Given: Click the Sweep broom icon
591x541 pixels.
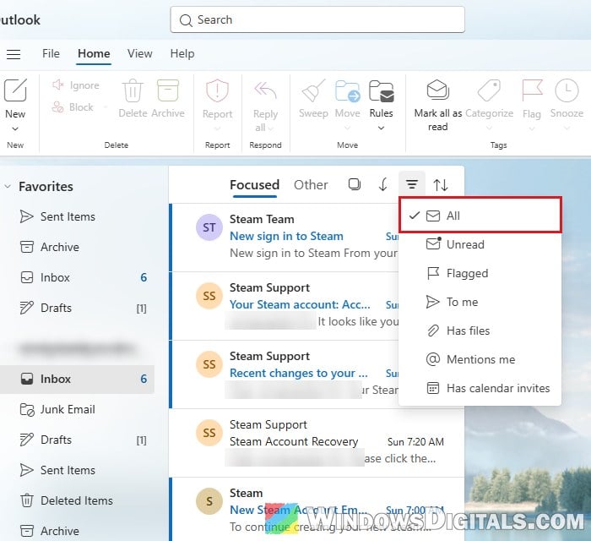Looking at the screenshot, I should pyautogui.click(x=313, y=90).
